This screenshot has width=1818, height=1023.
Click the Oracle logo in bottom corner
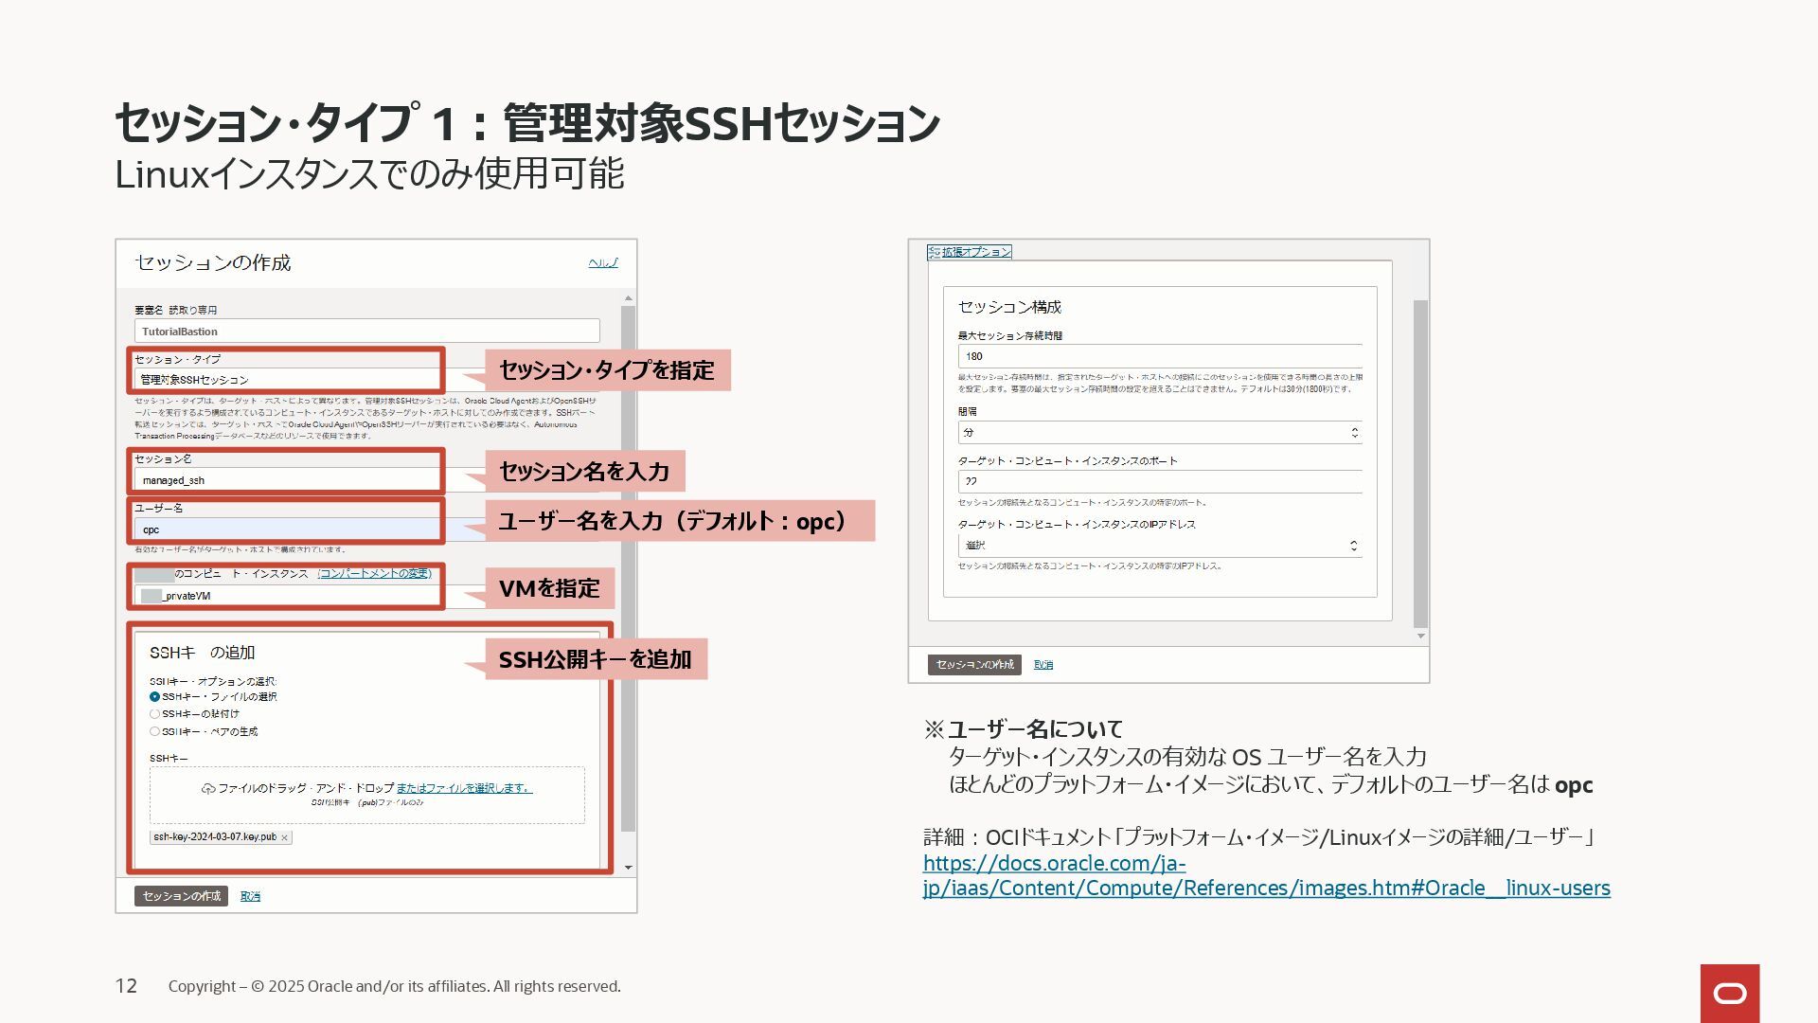pos(1730,994)
